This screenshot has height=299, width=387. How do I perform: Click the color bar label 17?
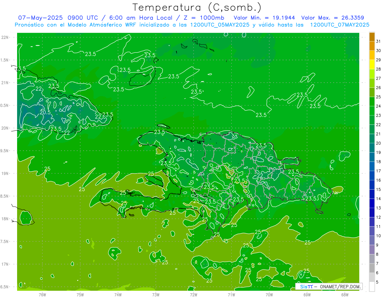(379, 171)
